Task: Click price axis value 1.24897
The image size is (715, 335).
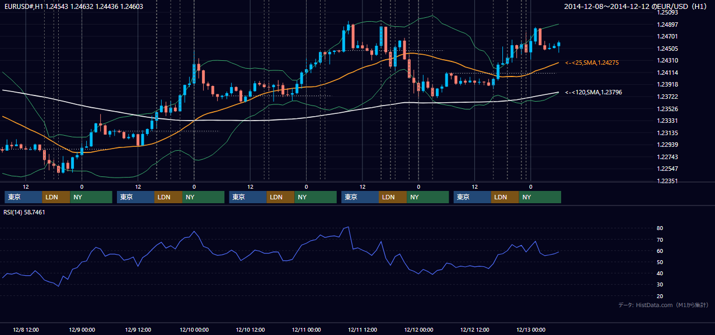Action: point(667,25)
